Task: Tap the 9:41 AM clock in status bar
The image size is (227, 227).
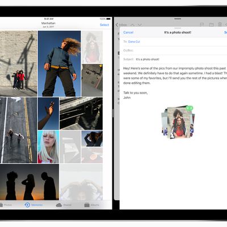Action: [49, 19]
